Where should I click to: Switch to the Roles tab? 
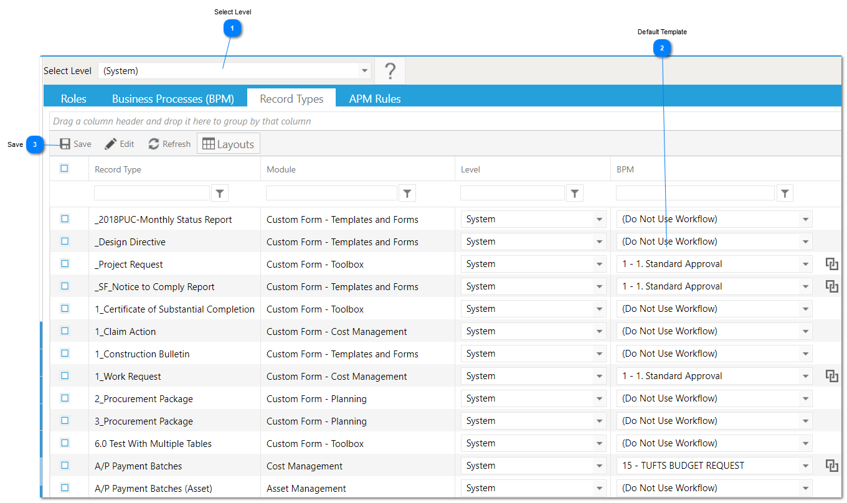click(73, 98)
